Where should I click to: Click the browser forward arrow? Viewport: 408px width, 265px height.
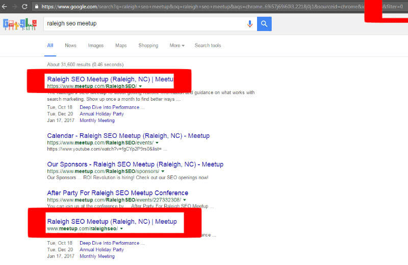[x=15, y=7]
